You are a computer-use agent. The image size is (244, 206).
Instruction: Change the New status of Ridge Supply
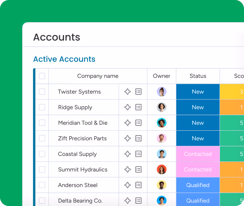pos(198,107)
